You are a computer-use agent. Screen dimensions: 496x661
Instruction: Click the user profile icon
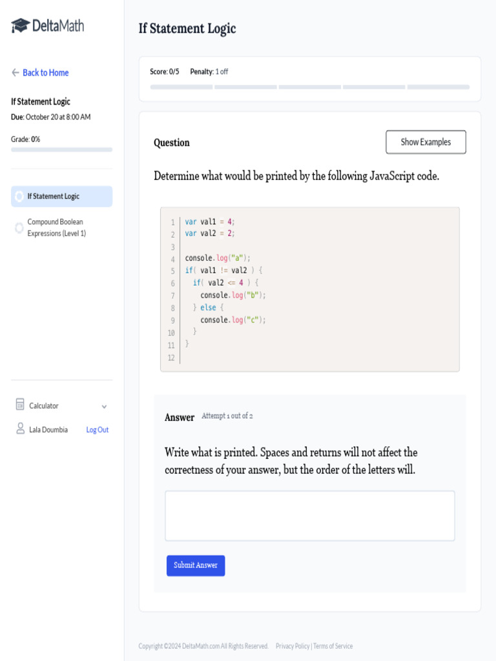pos(20,429)
